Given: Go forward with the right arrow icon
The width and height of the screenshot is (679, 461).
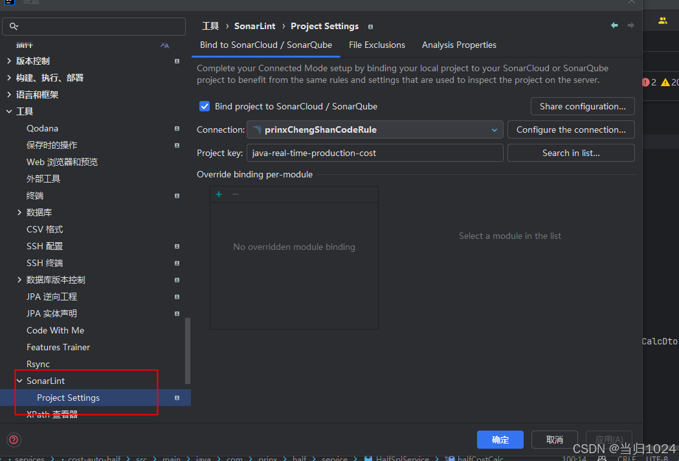Looking at the screenshot, I should click(631, 25).
